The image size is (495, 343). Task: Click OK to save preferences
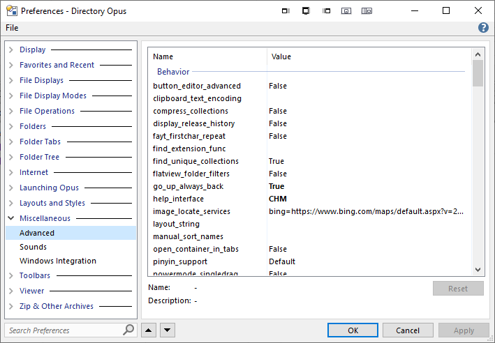pyautogui.click(x=353, y=330)
